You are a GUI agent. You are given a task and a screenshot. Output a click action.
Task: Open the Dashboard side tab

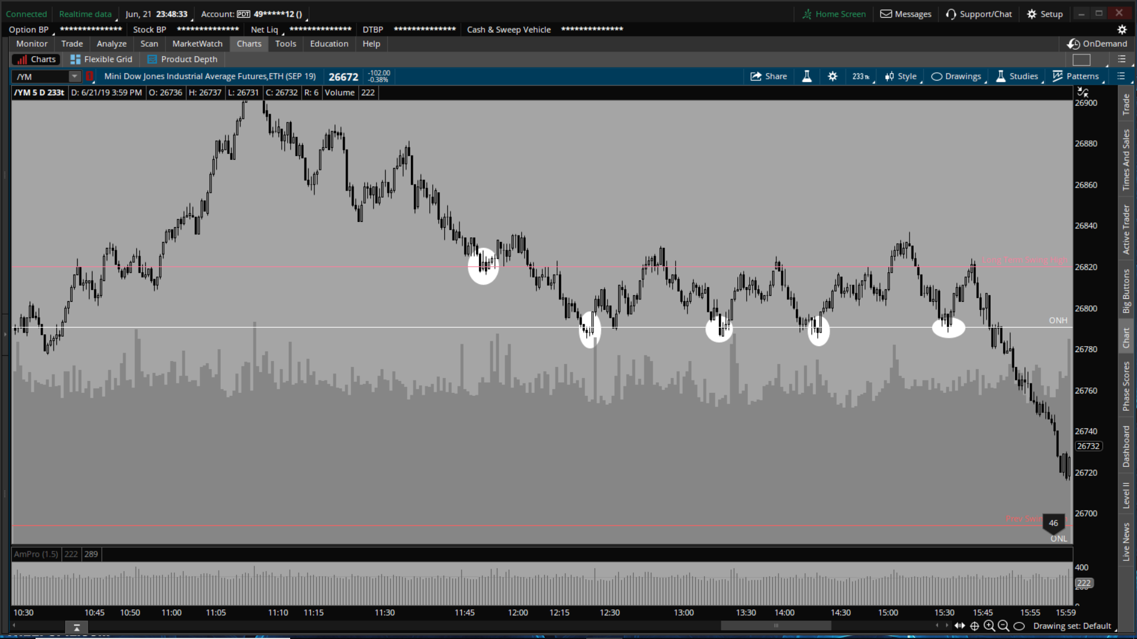coord(1126,446)
